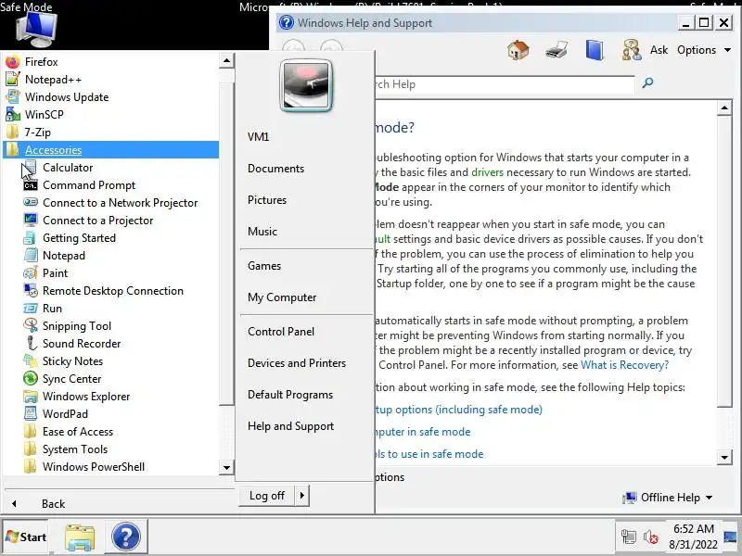Click the Search Help magnifier icon

tap(647, 83)
